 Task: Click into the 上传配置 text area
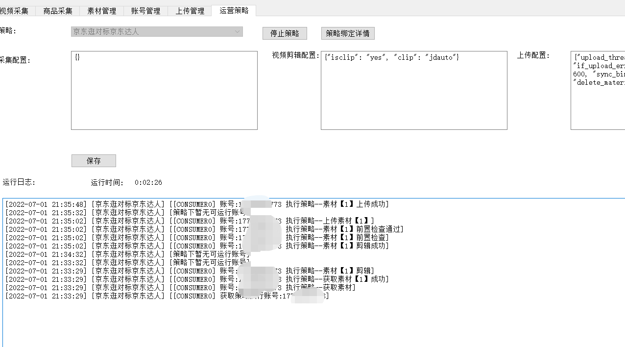click(x=598, y=90)
